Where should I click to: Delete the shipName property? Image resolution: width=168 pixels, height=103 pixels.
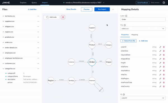pyautogui.click(x=164, y=67)
